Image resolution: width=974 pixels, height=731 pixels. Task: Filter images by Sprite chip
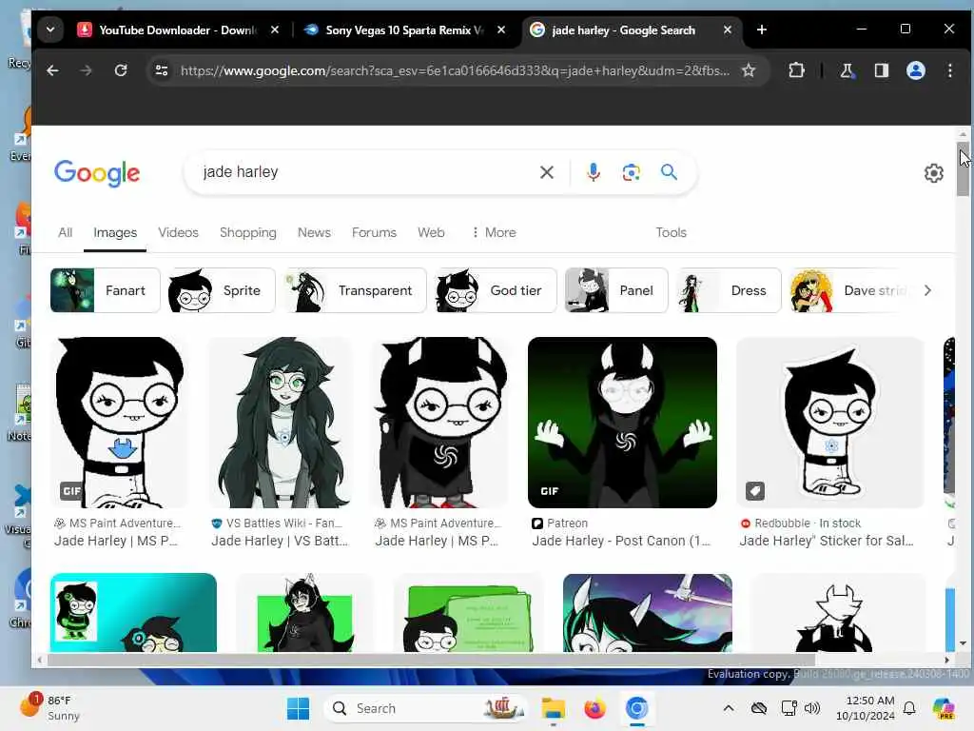pos(222,290)
